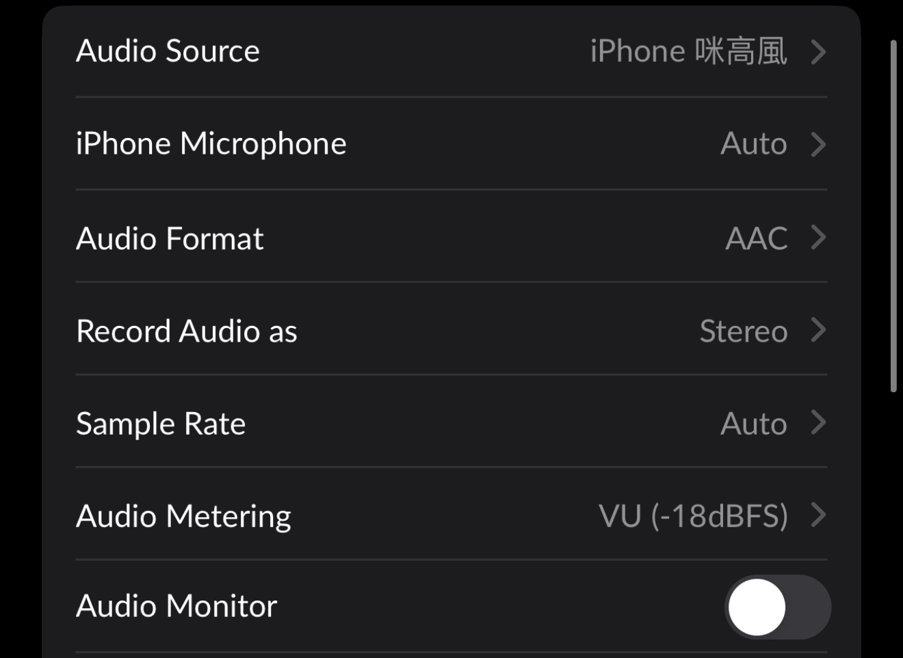Tap the chevron beside Stereo
The width and height of the screenshot is (903, 658).
[818, 331]
